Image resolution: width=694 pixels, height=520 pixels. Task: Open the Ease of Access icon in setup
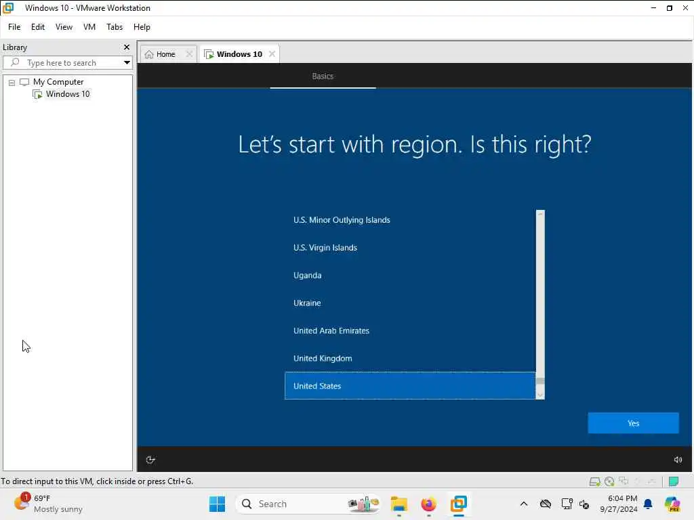(x=150, y=460)
